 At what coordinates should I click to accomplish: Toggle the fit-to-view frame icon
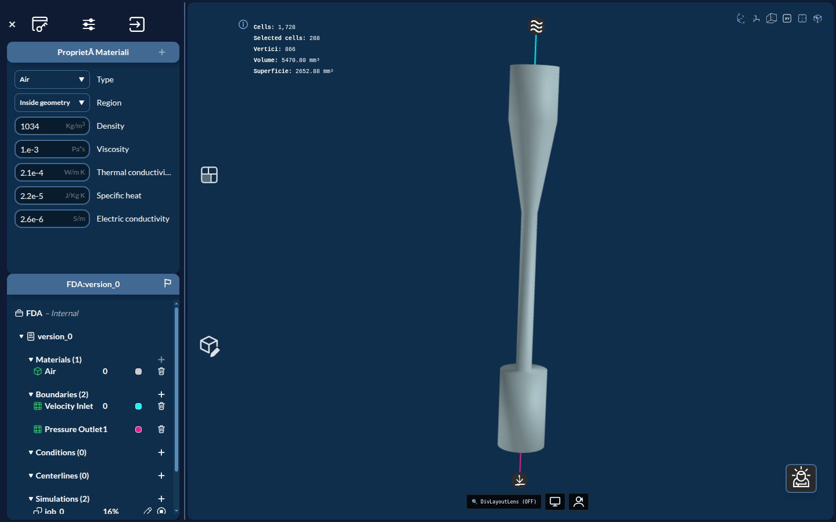[x=802, y=19]
